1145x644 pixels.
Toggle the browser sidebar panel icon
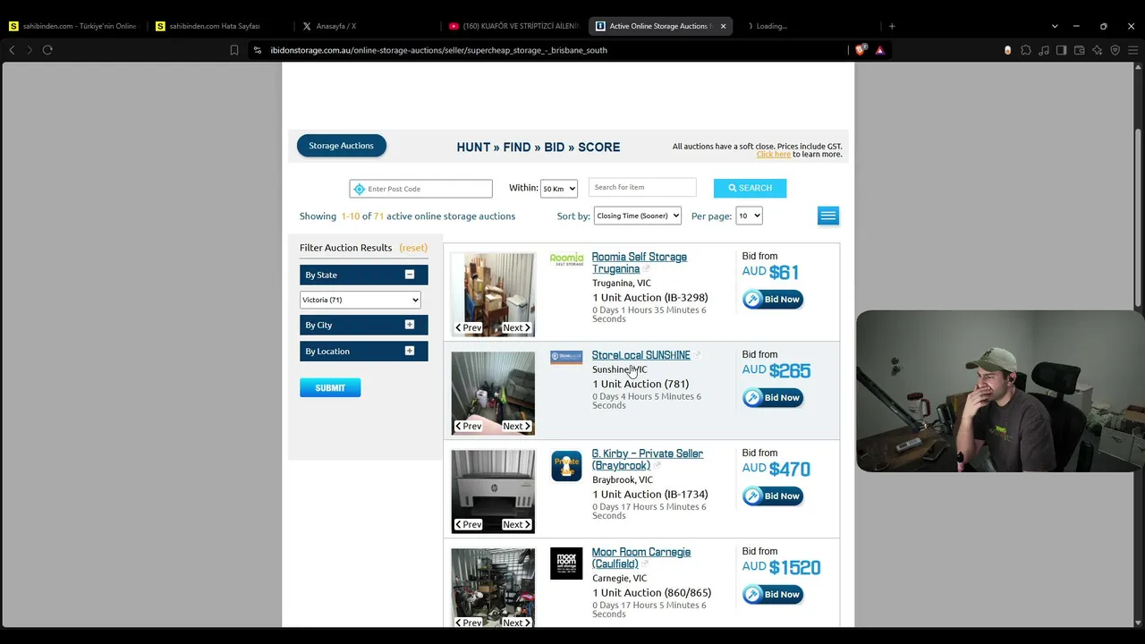pos(1062,50)
